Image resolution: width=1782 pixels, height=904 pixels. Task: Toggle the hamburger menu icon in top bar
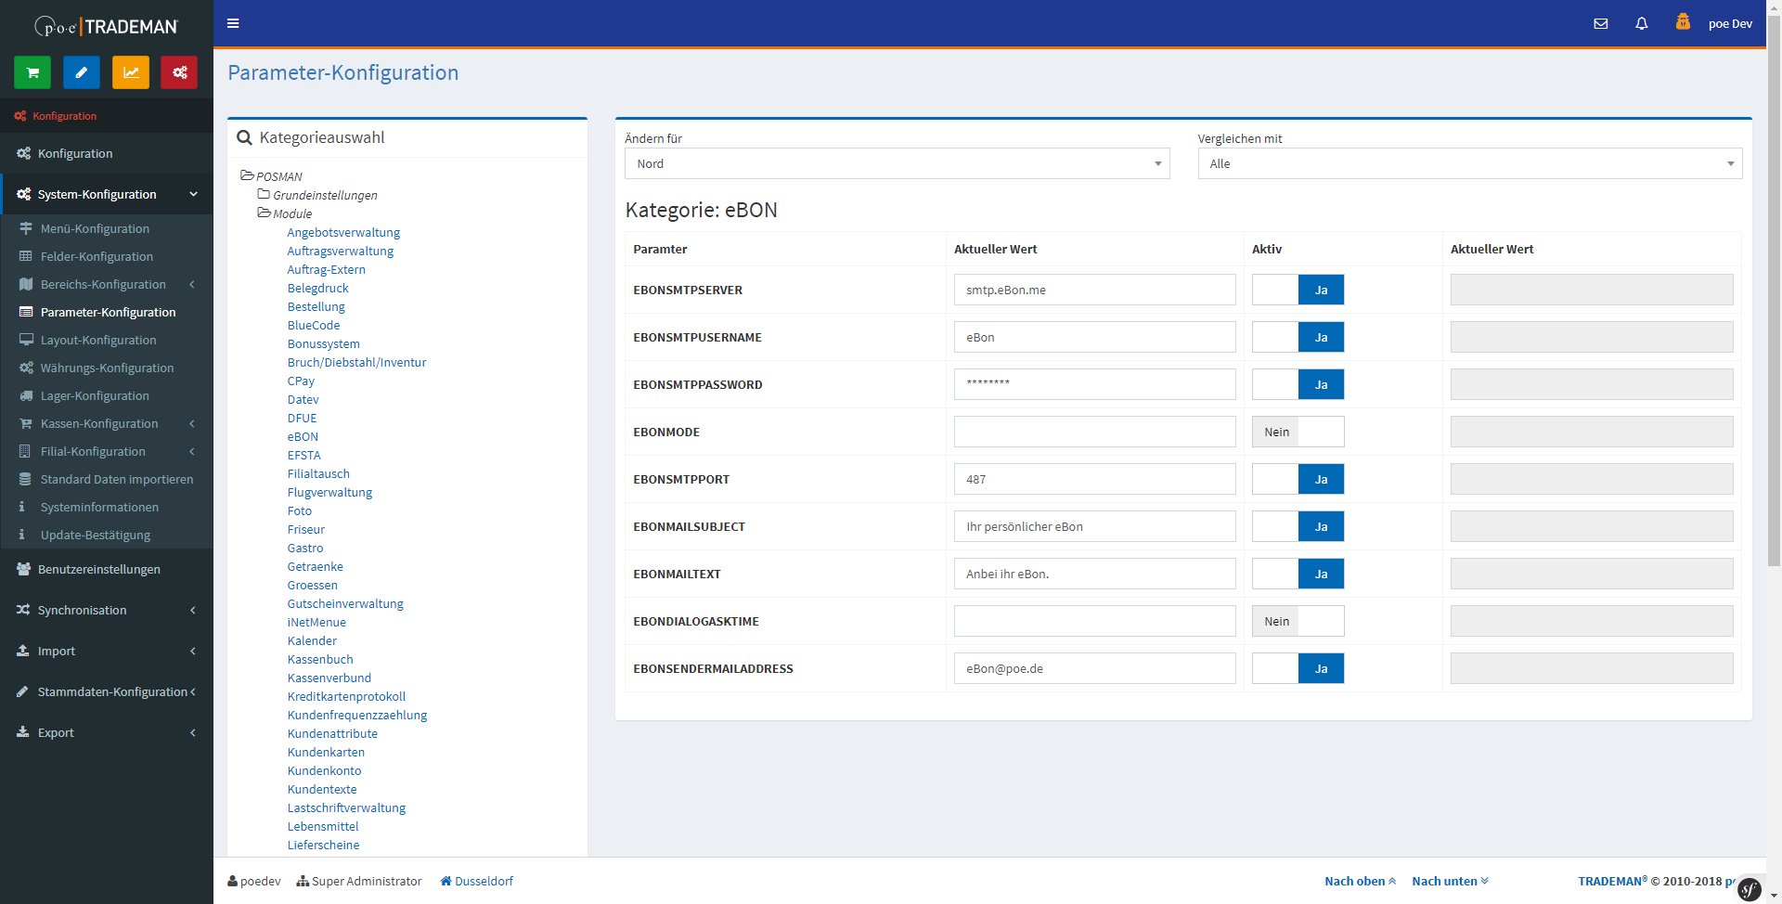click(x=233, y=23)
